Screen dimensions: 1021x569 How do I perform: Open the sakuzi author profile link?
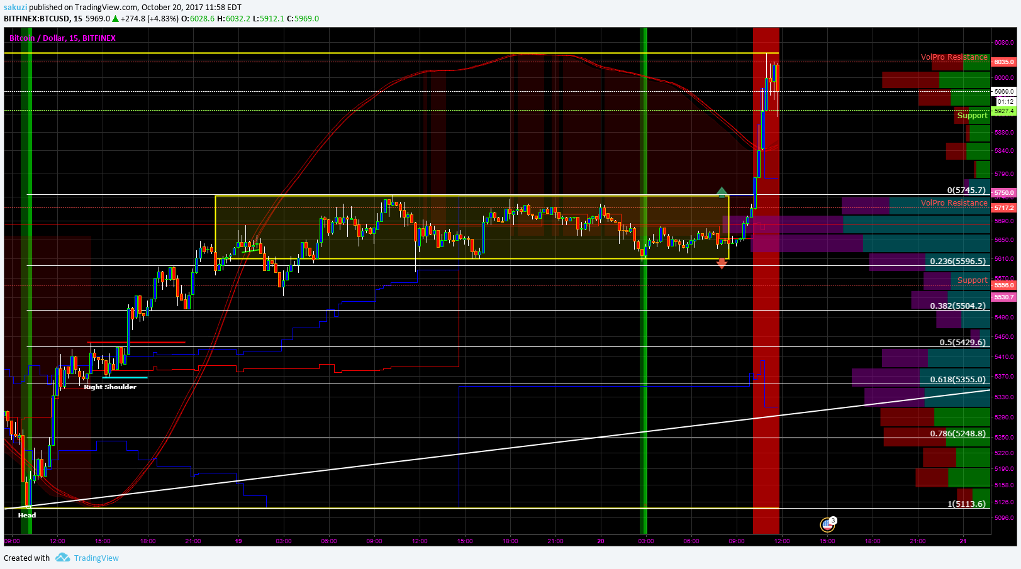click(15, 8)
